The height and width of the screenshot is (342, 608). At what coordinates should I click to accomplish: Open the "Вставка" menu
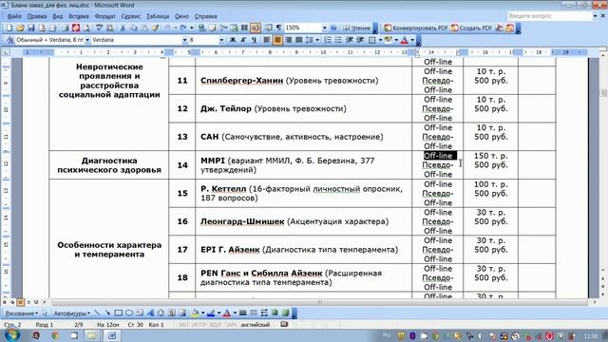click(79, 16)
